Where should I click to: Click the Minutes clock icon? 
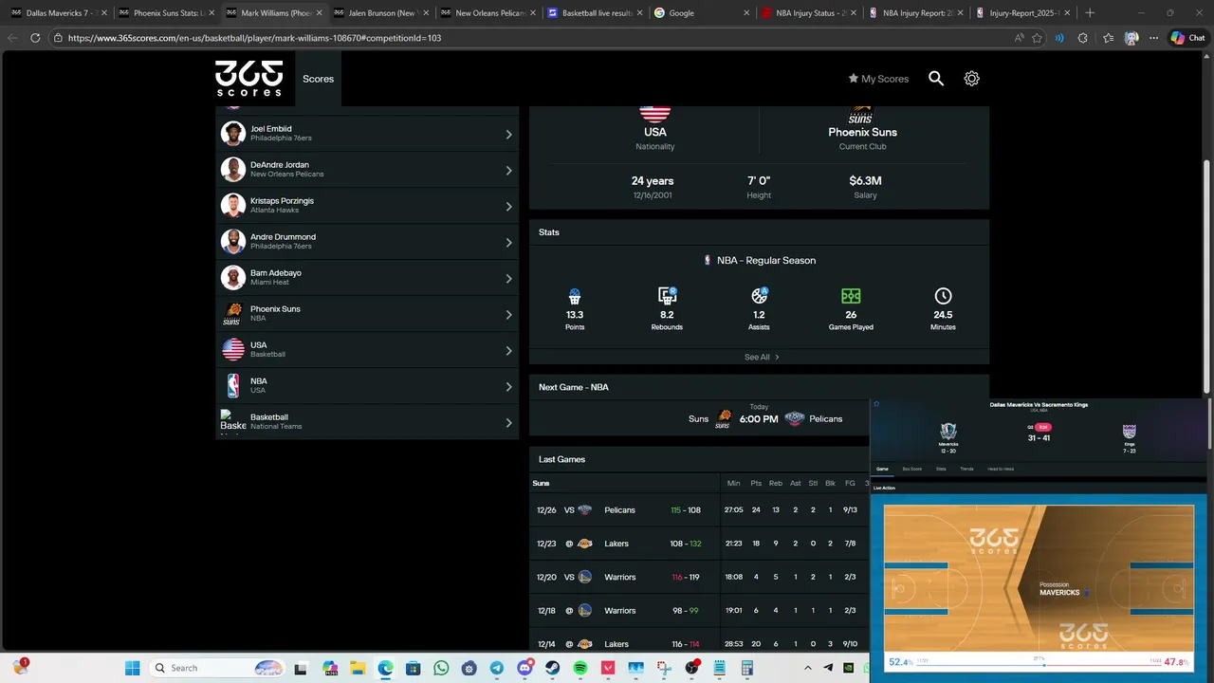(943, 296)
